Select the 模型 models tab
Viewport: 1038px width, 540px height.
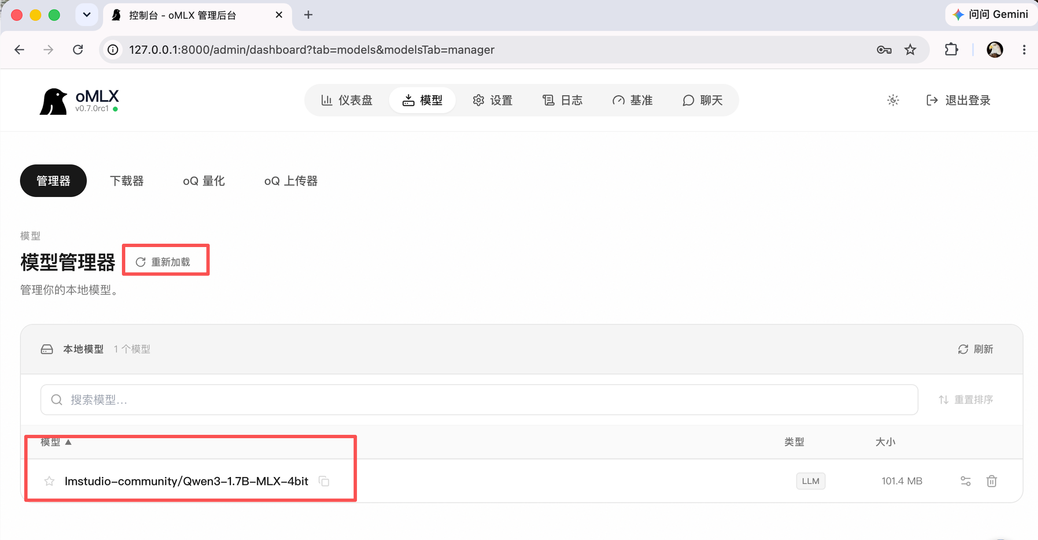[422, 100]
